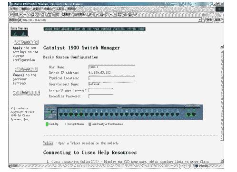Open the Telnet session link
Viewport: 237px width, 172px height.
point(48,143)
